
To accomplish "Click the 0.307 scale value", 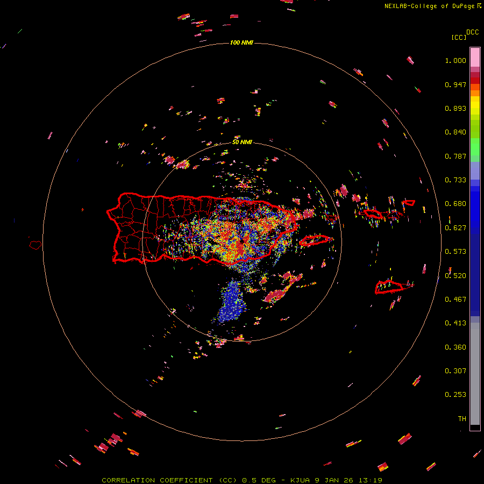I will point(455,371).
